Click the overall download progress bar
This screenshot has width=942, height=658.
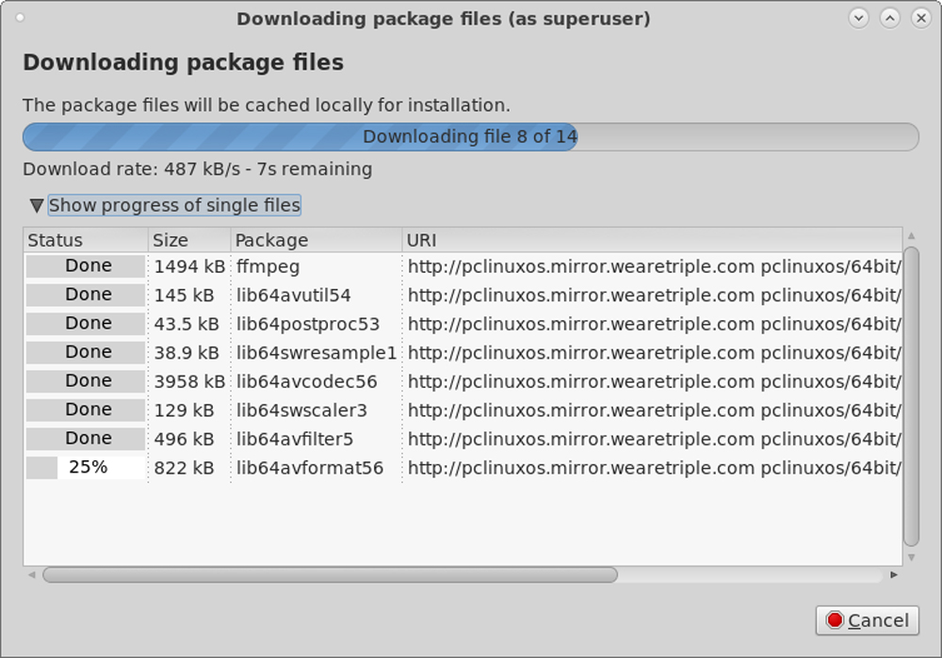(470, 136)
